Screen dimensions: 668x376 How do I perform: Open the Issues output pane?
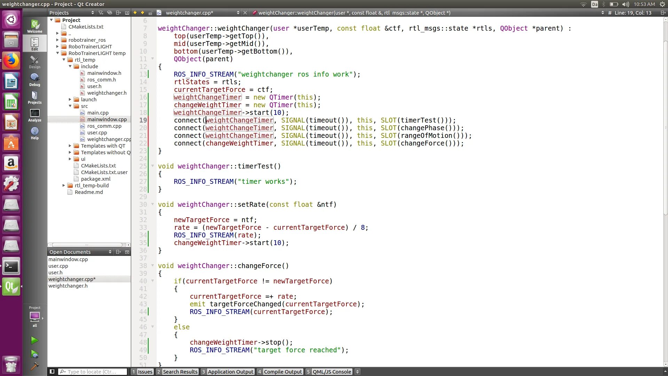click(x=142, y=371)
